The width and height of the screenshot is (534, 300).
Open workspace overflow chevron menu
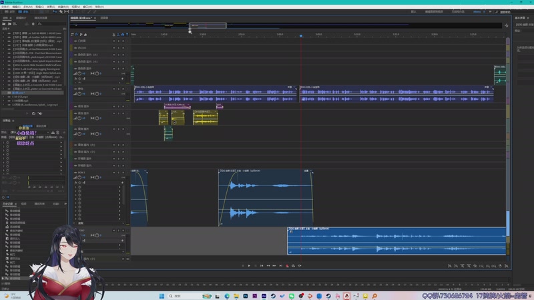click(x=491, y=12)
